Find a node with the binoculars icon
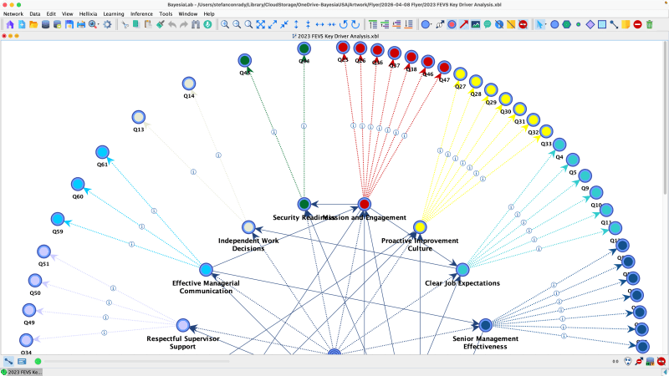The image size is (669, 376). point(196,25)
